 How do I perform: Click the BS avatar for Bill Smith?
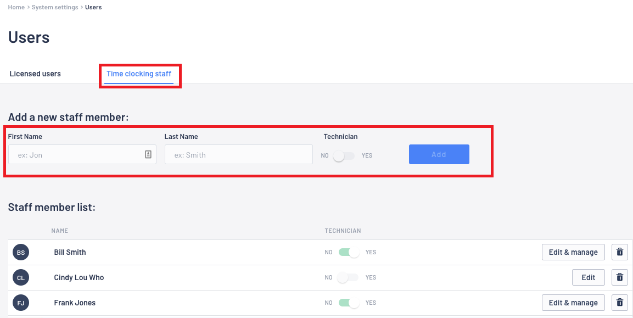pos(21,252)
